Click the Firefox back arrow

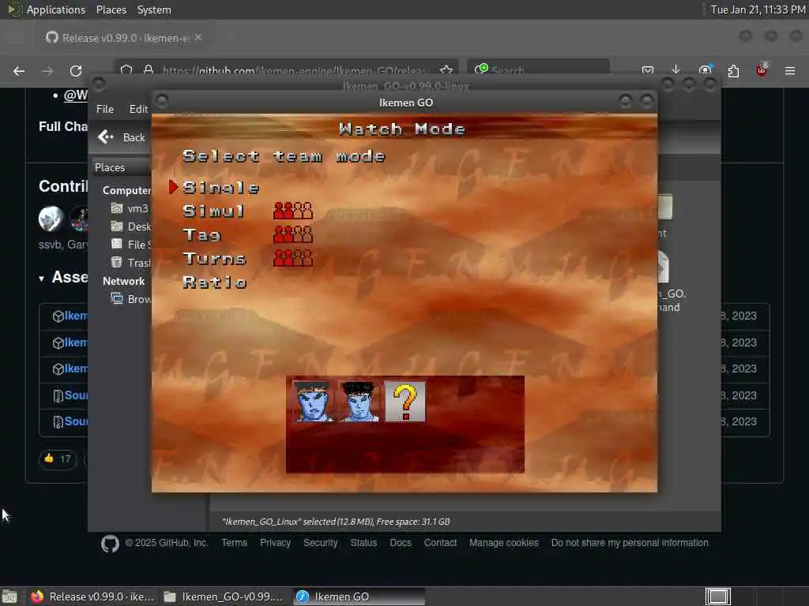coord(19,71)
